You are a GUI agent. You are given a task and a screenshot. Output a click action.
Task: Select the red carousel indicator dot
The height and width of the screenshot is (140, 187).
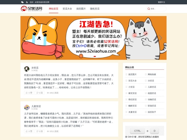95,56
